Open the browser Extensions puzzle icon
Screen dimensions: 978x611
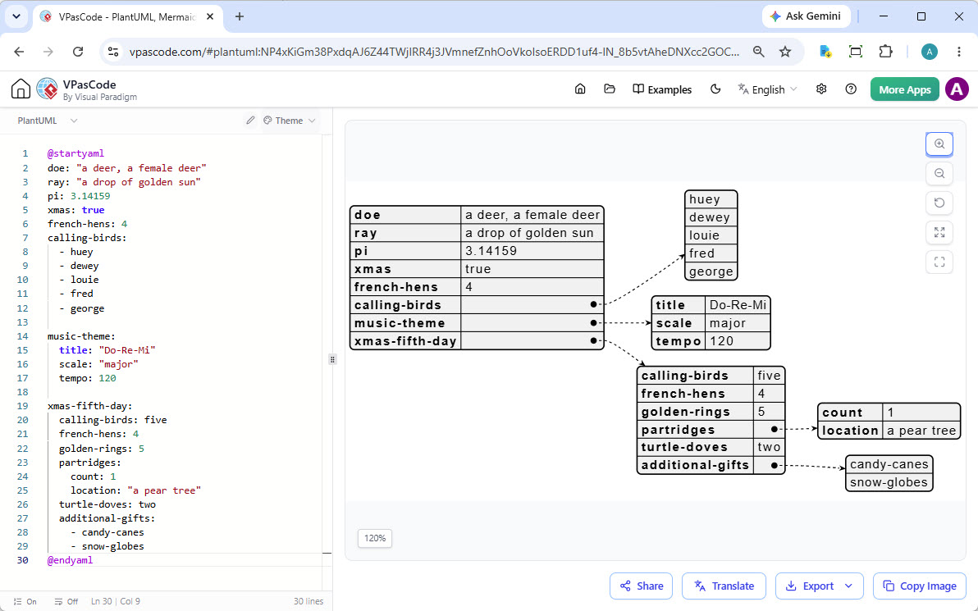coord(885,52)
